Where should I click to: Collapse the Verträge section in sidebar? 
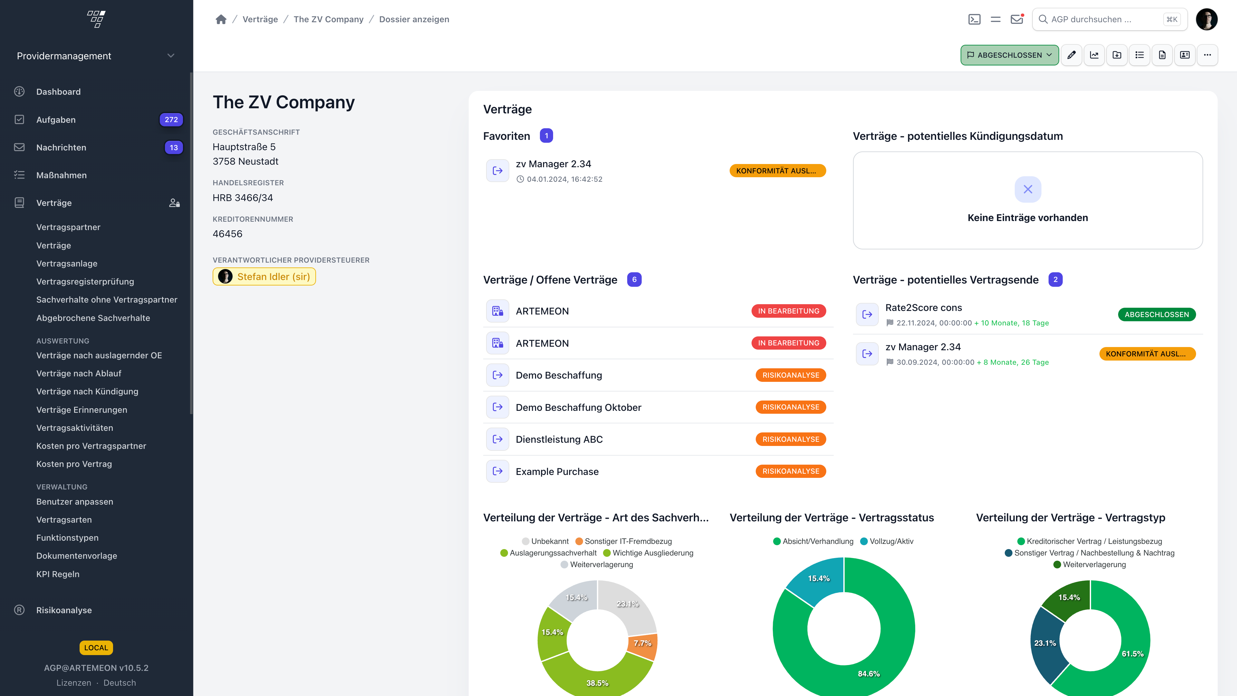[x=54, y=203]
